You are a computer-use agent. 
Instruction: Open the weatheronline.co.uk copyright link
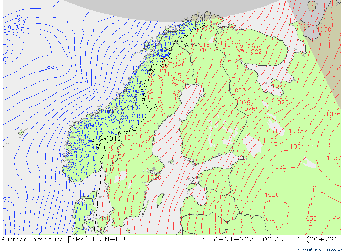320,249
